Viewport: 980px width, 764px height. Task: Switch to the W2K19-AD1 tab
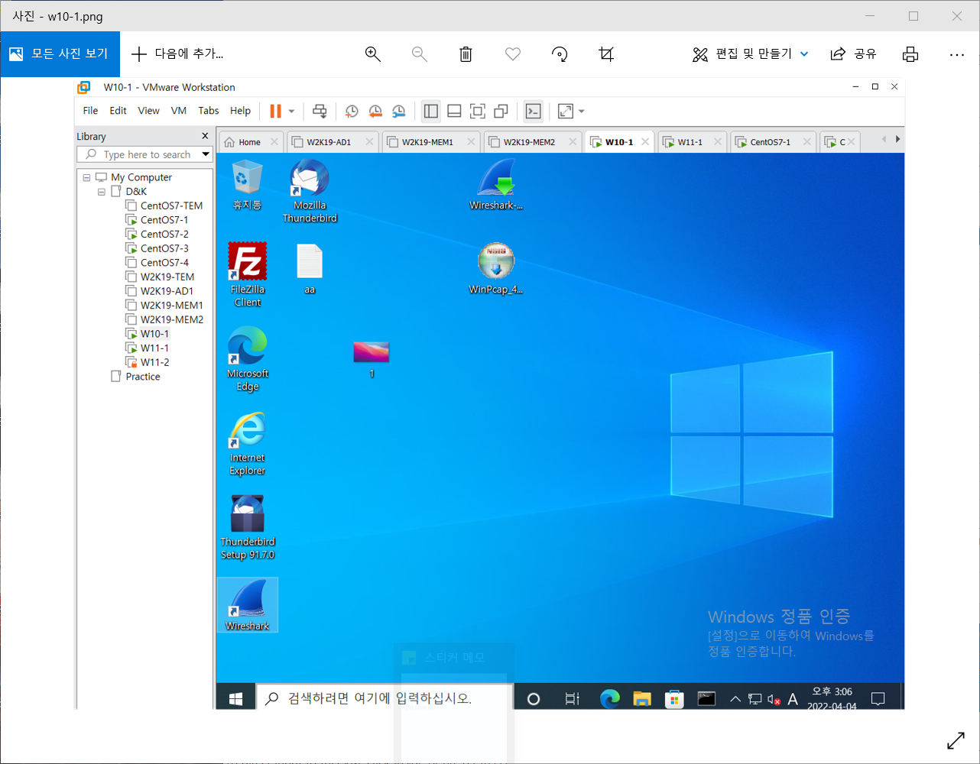coord(329,142)
